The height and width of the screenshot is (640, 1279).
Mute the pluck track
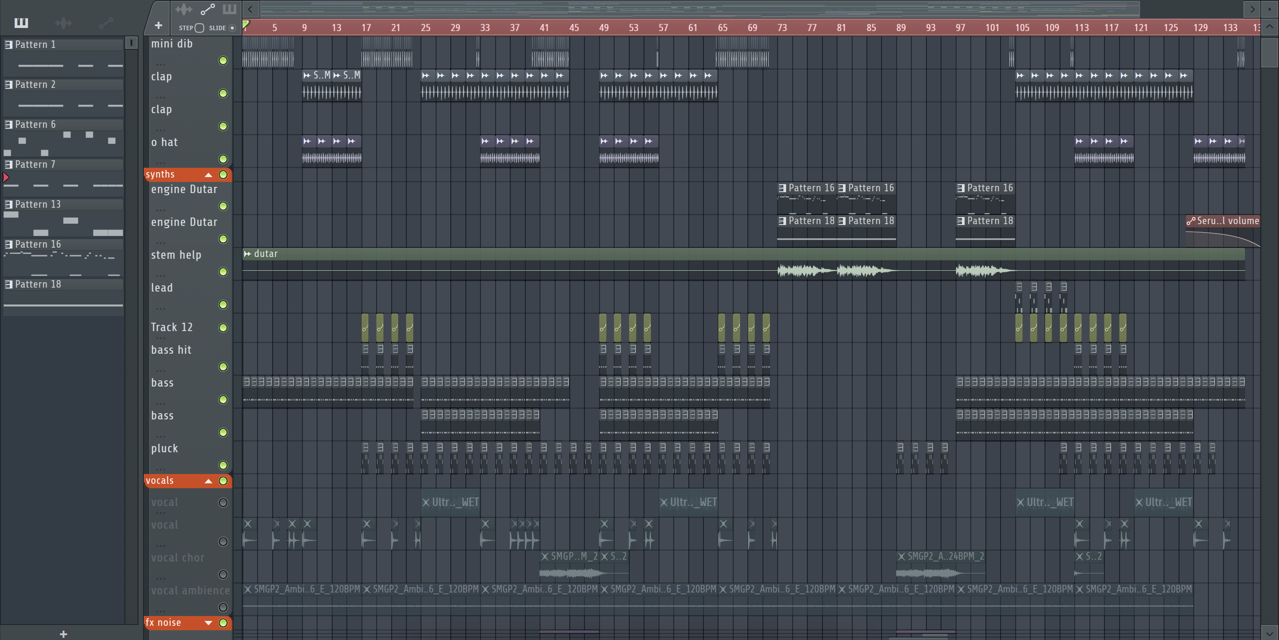(223, 466)
